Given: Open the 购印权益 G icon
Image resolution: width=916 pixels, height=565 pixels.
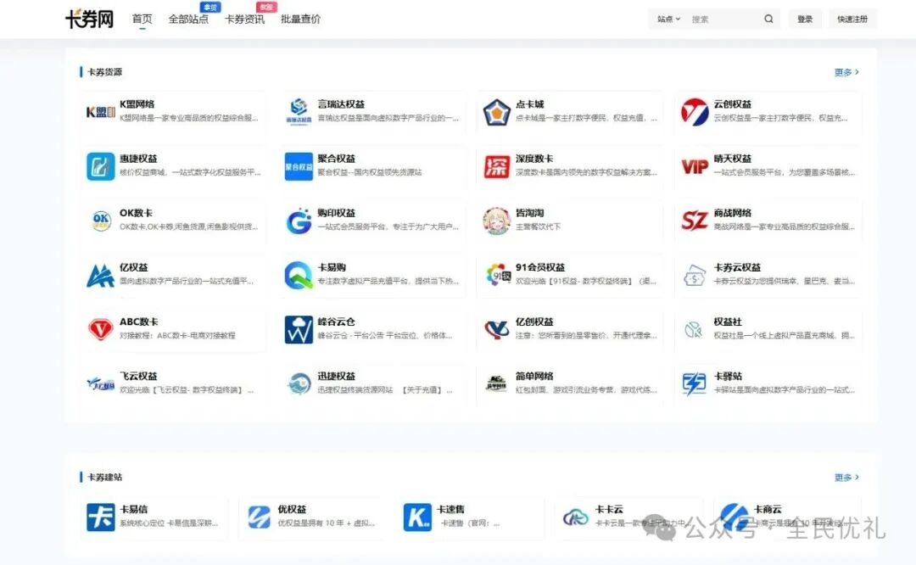Looking at the screenshot, I should (x=299, y=221).
